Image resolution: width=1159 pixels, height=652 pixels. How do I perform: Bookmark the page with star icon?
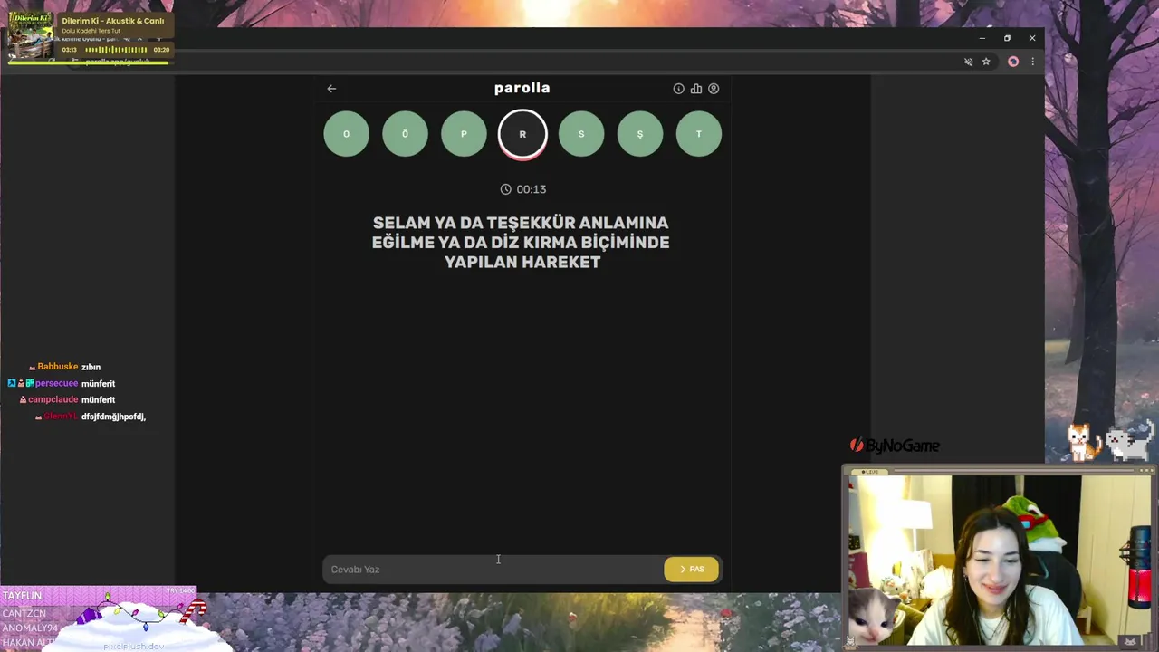(986, 62)
